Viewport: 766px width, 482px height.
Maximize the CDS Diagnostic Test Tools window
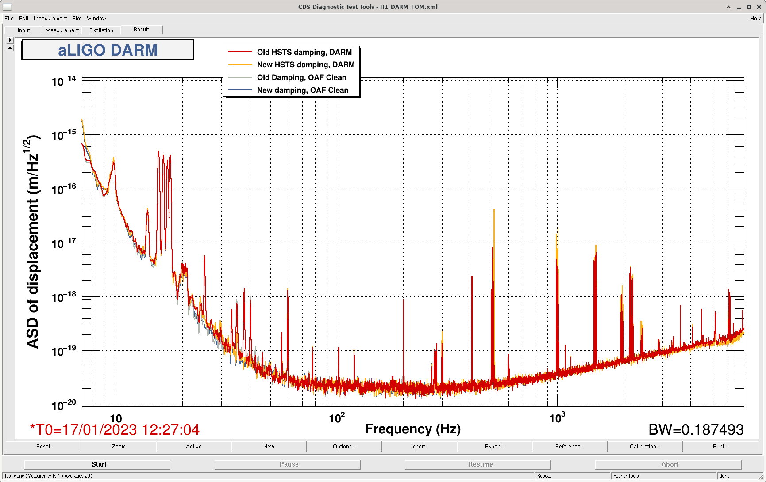[x=749, y=7]
